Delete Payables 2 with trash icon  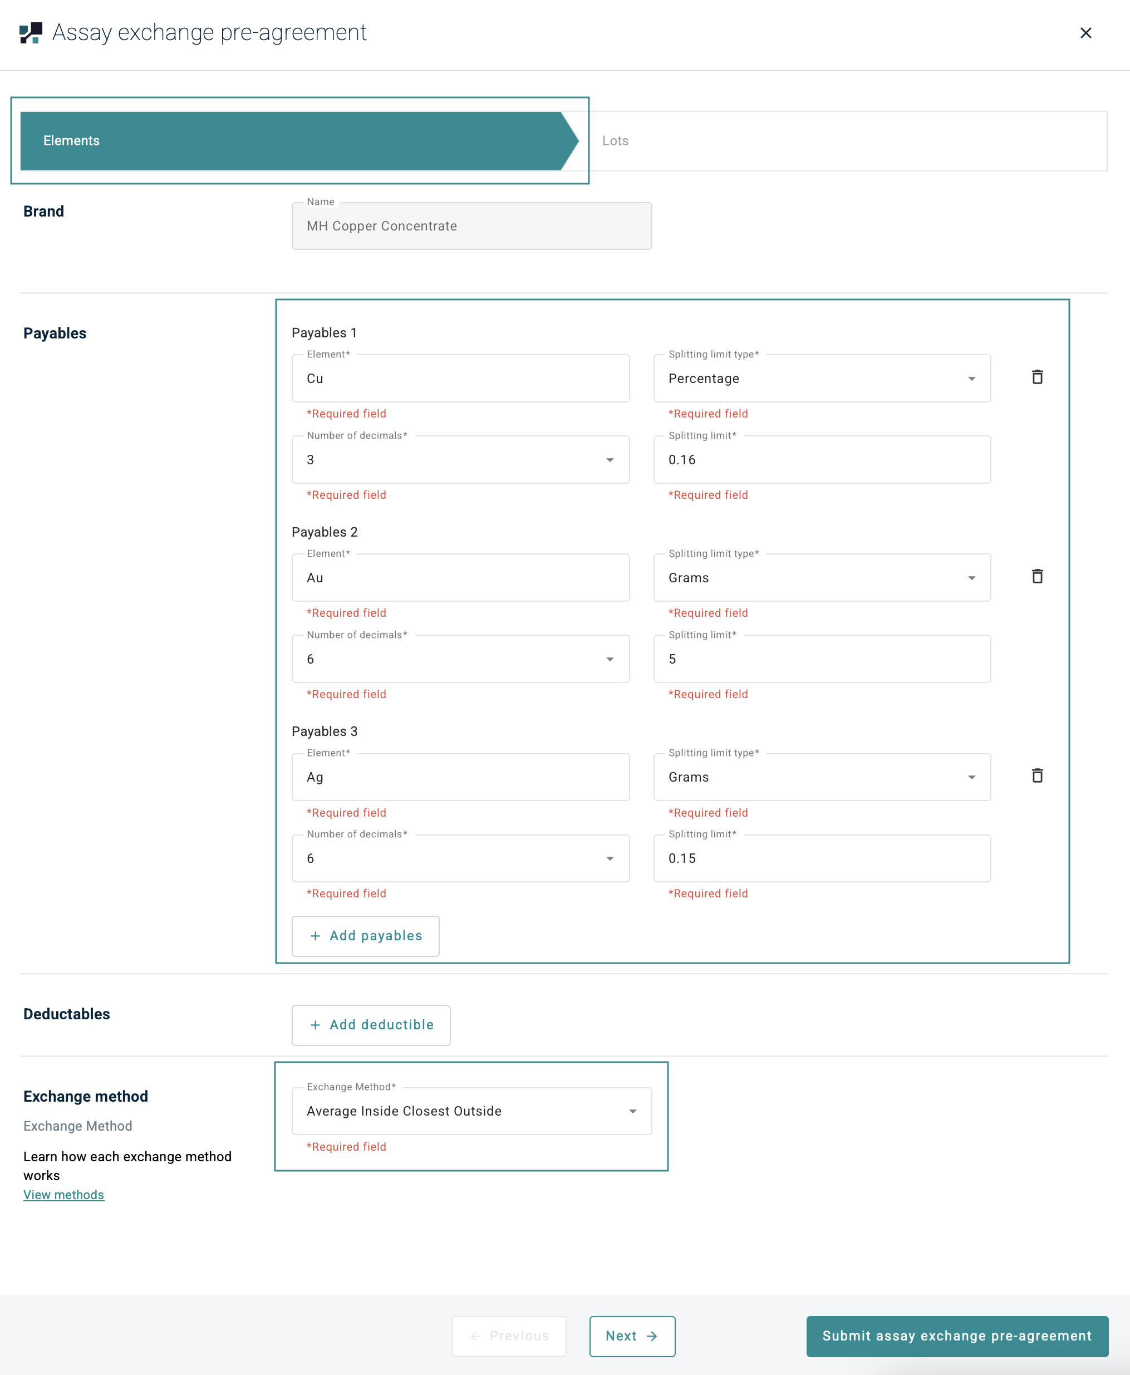[1037, 576]
